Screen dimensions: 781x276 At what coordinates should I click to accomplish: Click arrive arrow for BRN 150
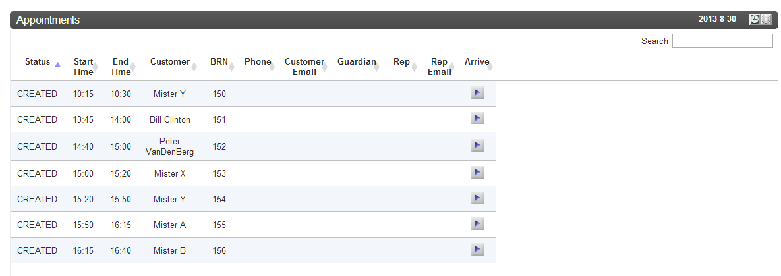[477, 93]
